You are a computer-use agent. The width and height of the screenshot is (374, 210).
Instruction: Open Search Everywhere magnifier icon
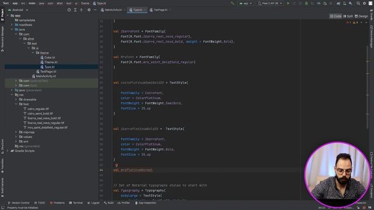358,3
